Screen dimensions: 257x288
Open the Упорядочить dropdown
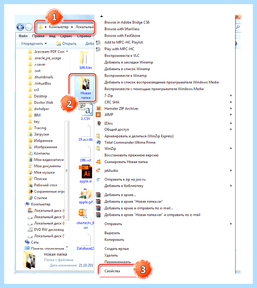tap(34, 44)
